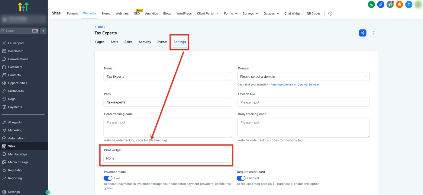This screenshot has width=423, height=195.
Task: Go back using the Back link
Action: pyautogui.click(x=100, y=27)
